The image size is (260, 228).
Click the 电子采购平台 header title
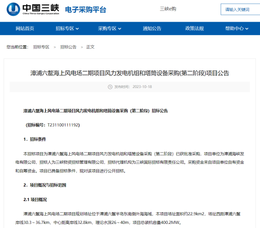pyautogui.click(x=85, y=9)
